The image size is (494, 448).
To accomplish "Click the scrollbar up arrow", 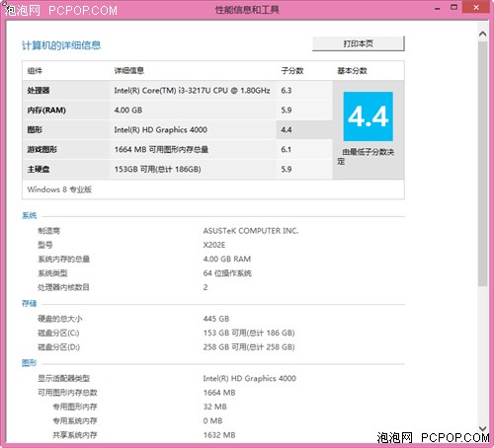I will point(483,34).
